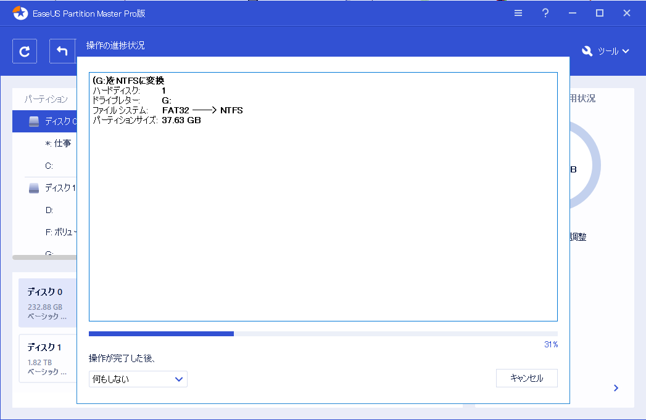
Task: Click the wrench icon next to ツール
Action: [587, 51]
